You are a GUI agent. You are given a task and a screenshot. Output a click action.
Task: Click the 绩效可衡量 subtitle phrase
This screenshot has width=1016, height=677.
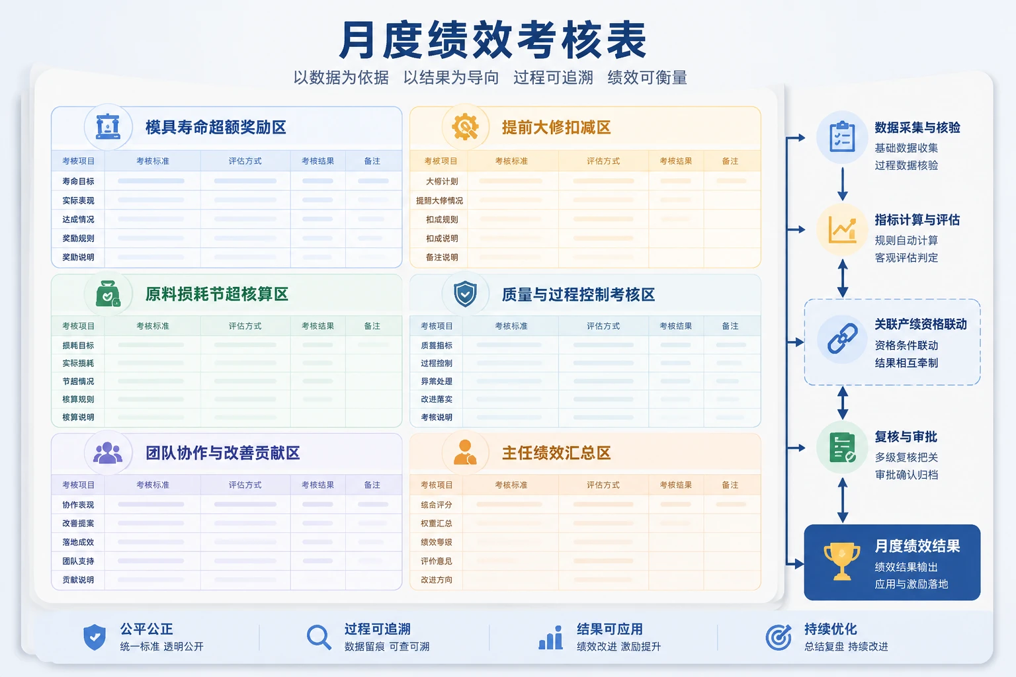coord(647,78)
